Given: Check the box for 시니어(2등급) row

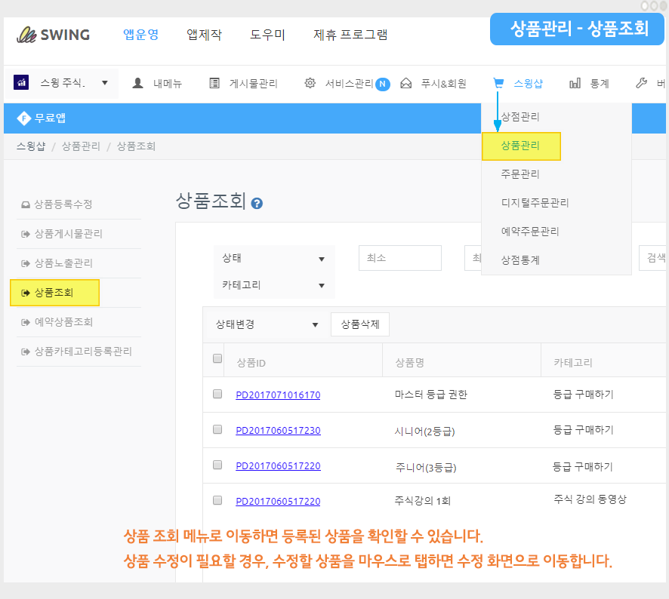Looking at the screenshot, I should [217, 429].
